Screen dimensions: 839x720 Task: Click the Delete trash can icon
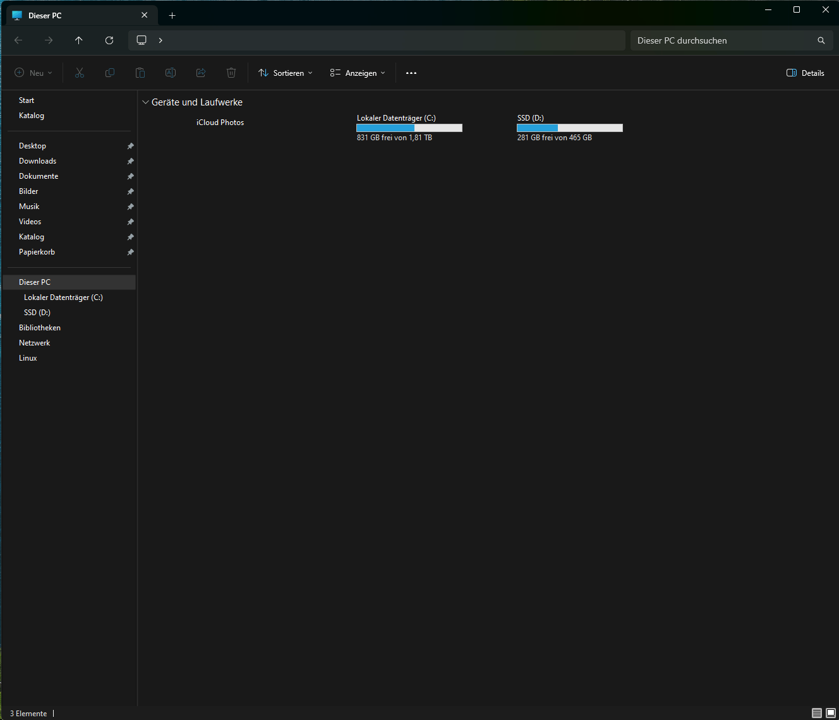coord(231,73)
